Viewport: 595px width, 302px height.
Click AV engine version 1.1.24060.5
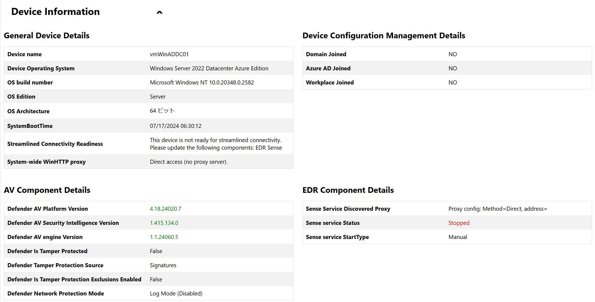[164, 237]
